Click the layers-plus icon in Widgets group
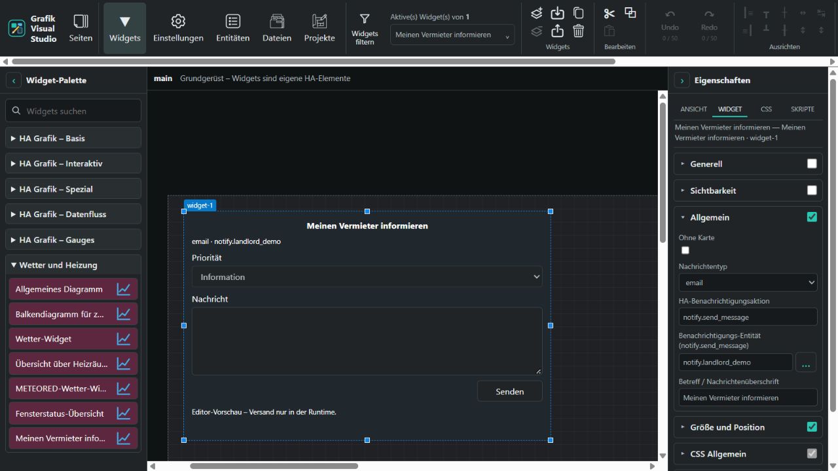This screenshot has width=838, height=471. [536, 13]
